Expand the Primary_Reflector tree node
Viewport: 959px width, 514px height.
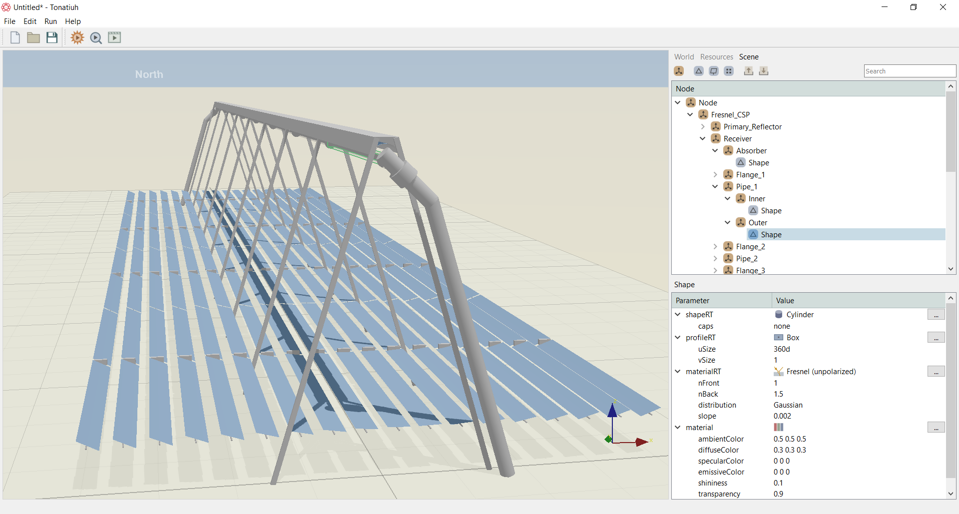tap(703, 126)
